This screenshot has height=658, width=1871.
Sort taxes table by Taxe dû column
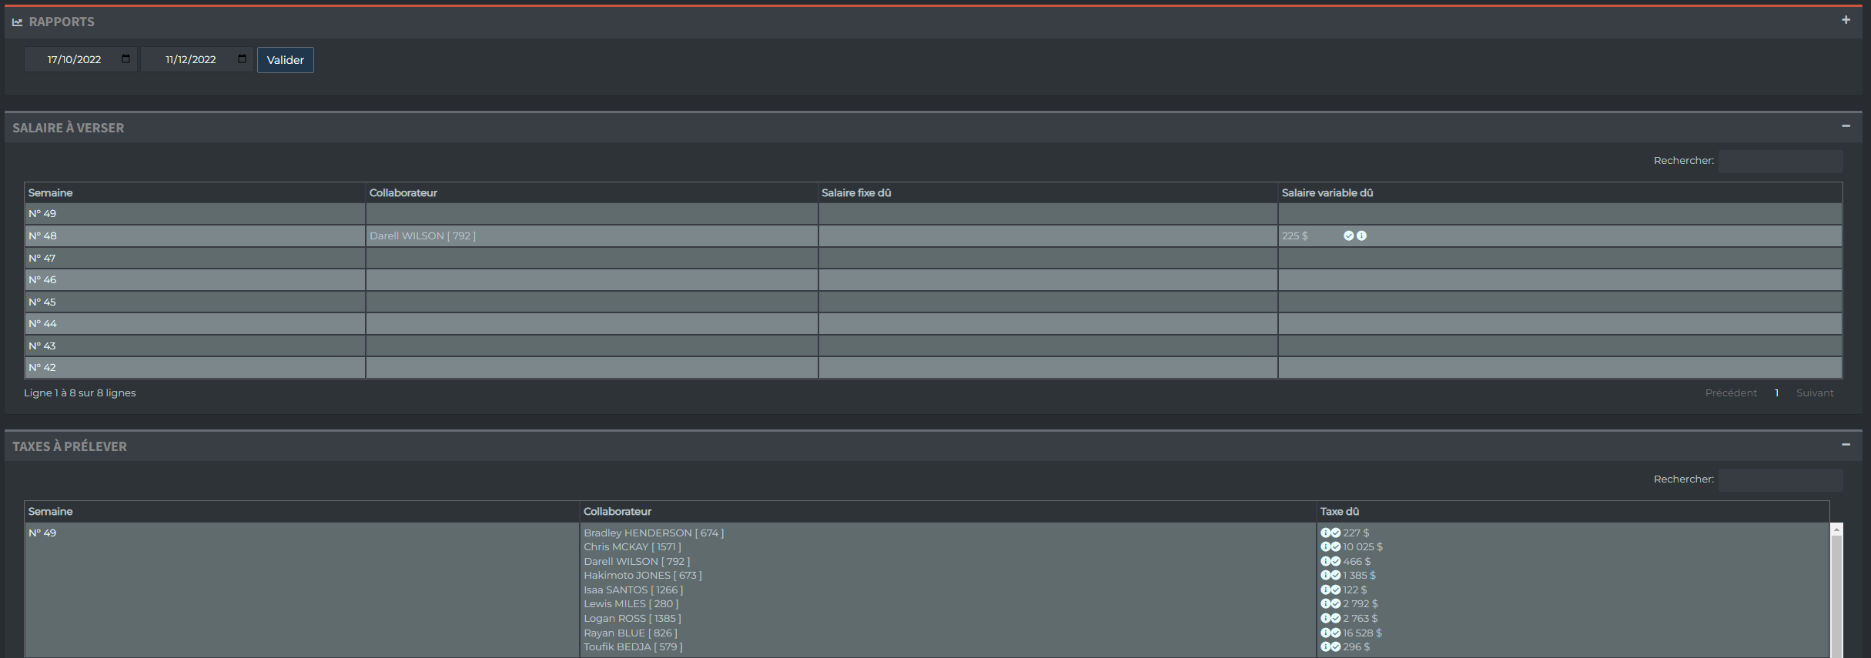click(1573, 512)
